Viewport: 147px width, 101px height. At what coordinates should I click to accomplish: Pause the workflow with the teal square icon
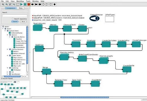(x=25, y=4)
